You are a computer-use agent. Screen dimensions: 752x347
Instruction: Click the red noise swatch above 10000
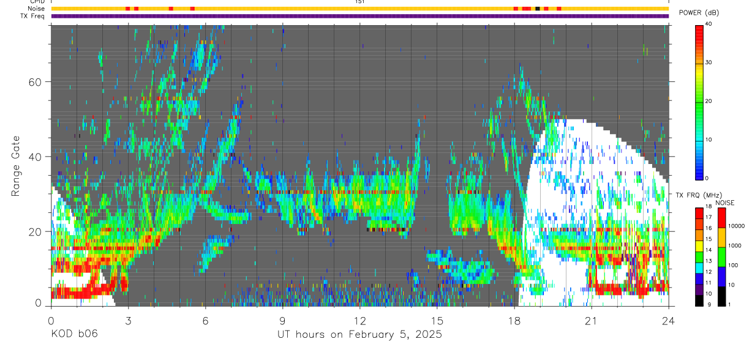point(721,217)
